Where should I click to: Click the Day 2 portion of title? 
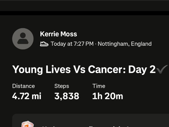click(x=142, y=69)
